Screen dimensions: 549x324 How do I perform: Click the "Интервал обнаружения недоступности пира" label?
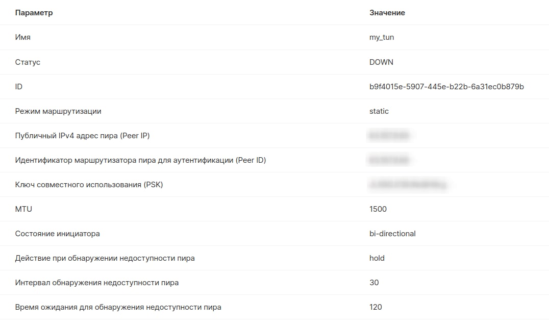click(96, 283)
